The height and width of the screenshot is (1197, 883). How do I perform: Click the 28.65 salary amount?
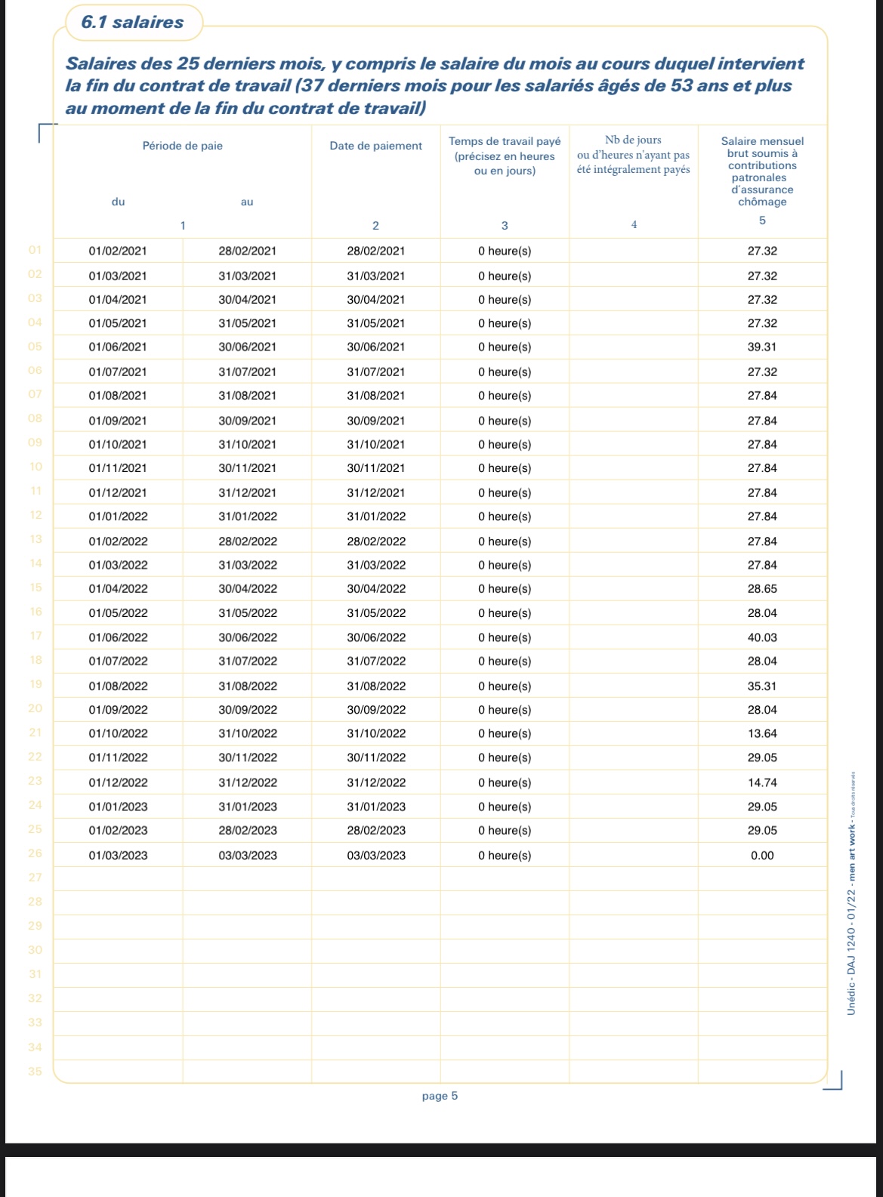(x=762, y=589)
